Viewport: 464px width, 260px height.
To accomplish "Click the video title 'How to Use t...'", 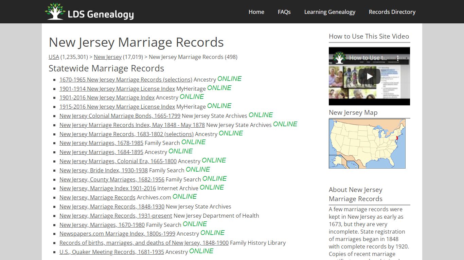I will [368, 58].
